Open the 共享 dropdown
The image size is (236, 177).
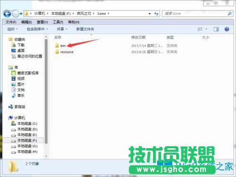[62, 29]
